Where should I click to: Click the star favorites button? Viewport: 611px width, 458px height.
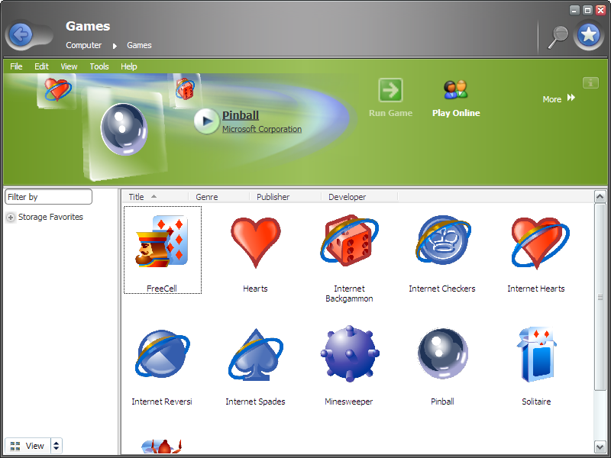[x=588, y=34]
